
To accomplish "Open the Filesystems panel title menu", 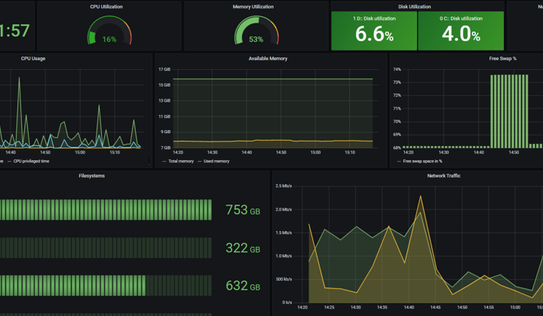I will point(92,176).
